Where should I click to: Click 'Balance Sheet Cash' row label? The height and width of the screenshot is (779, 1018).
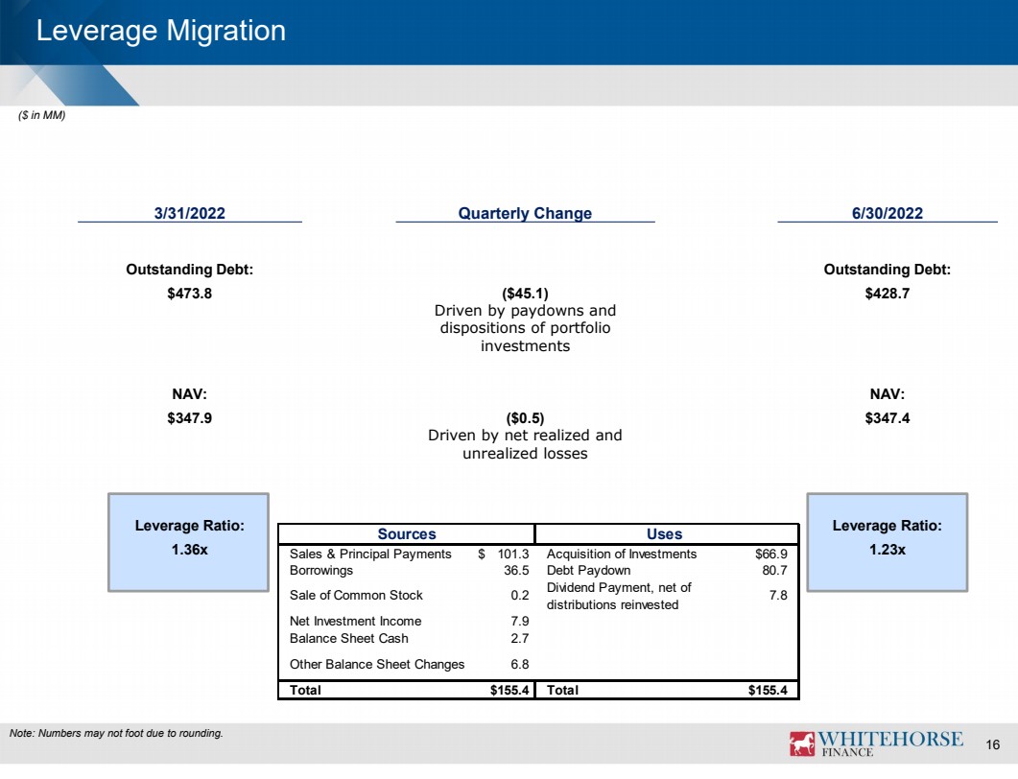click(x=348, y=638)
